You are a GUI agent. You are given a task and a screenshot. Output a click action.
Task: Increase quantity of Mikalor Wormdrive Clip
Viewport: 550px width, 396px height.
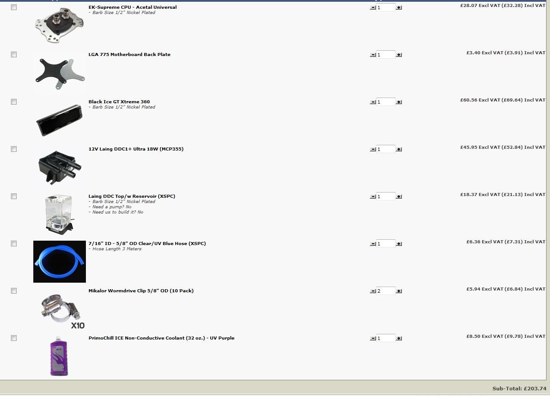(x=399, y=291)
